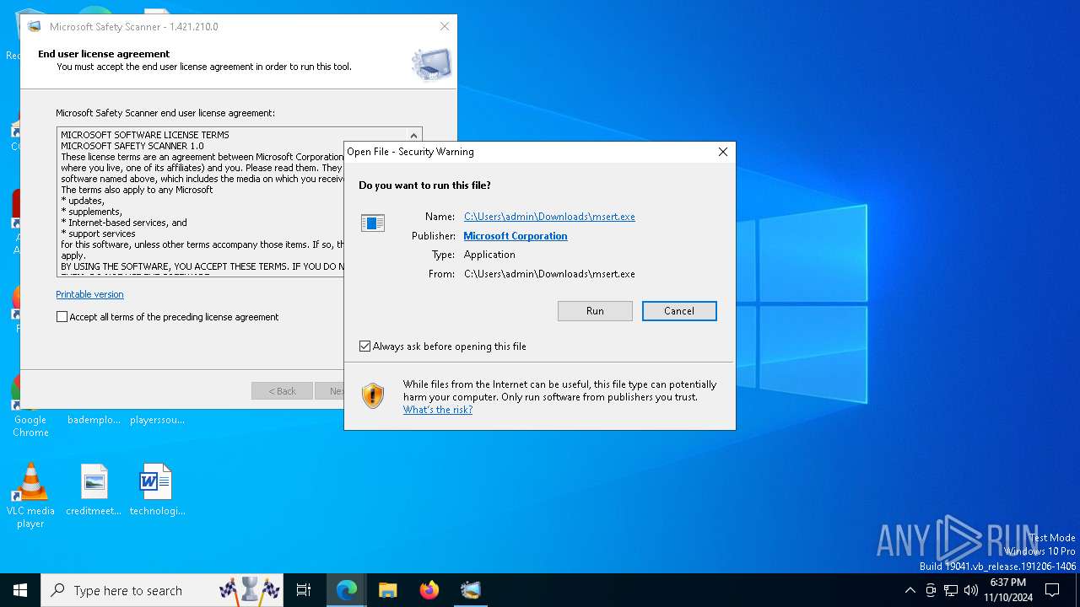Select the bademplo desktop file
Viewport: 1080px width, 607px height.
(94, 419)
